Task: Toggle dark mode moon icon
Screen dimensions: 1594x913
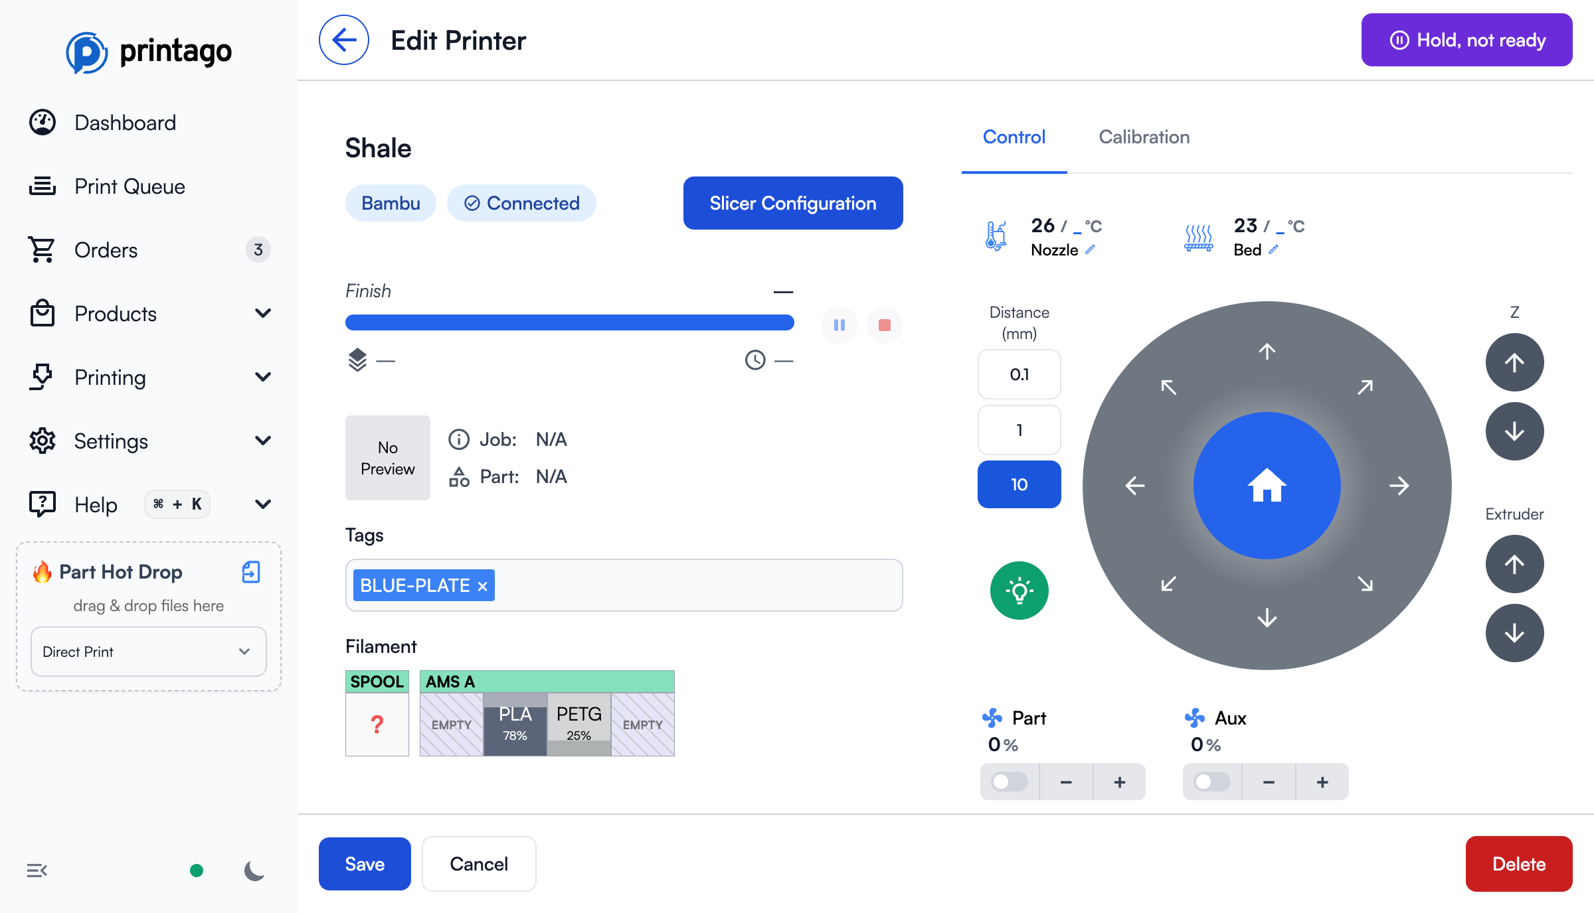Action: [x=254, y=871]
